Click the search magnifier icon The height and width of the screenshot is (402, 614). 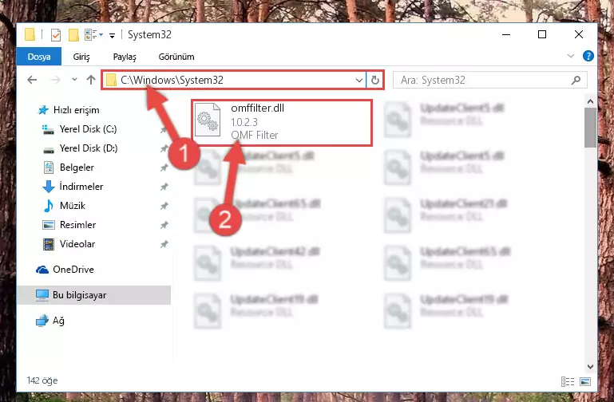click(x=576, y=81)
